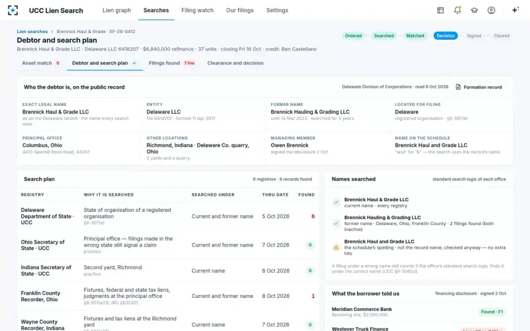Select the Searched stage pill
The width and height of the screenshot is (530, 331).
tap(384, 36)
